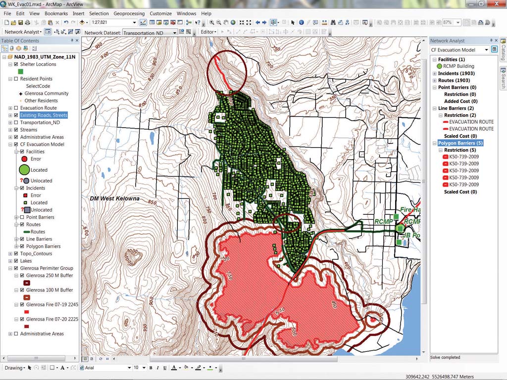
Task: Click the Add Data button
Action: [x=82, y=23]
